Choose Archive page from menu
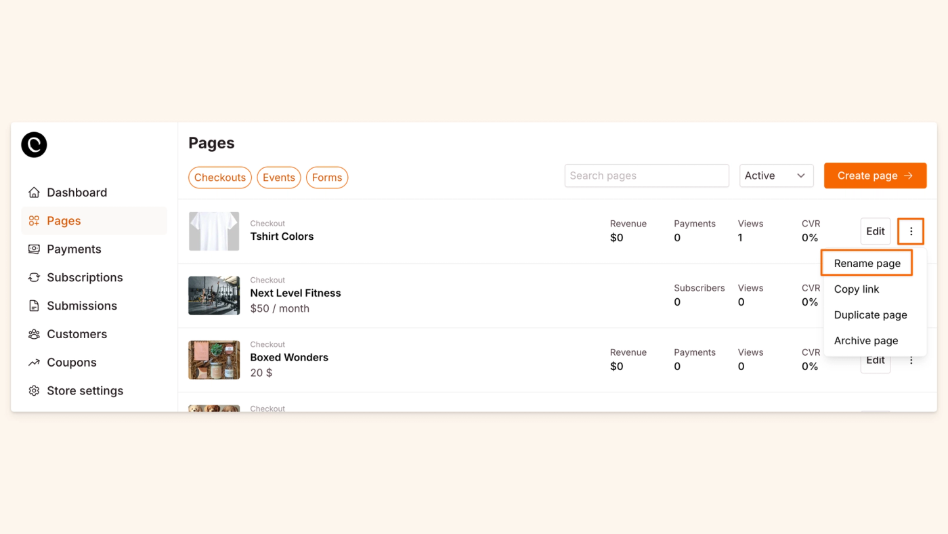The width and height of the screenshot is (948, 534). (866, 341)
